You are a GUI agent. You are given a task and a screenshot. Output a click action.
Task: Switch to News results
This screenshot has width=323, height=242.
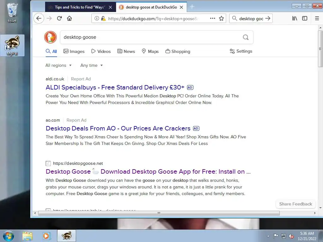click(126, 51)
